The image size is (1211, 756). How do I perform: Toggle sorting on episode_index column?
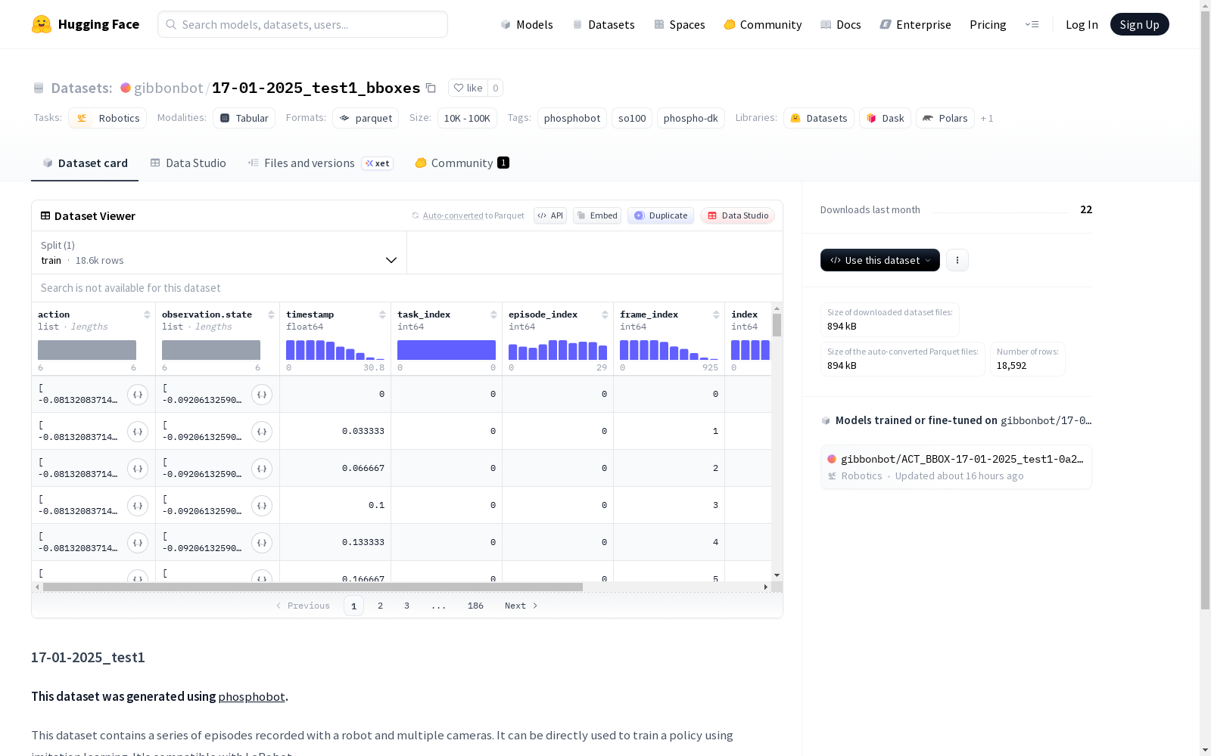(x=605, y=314)
